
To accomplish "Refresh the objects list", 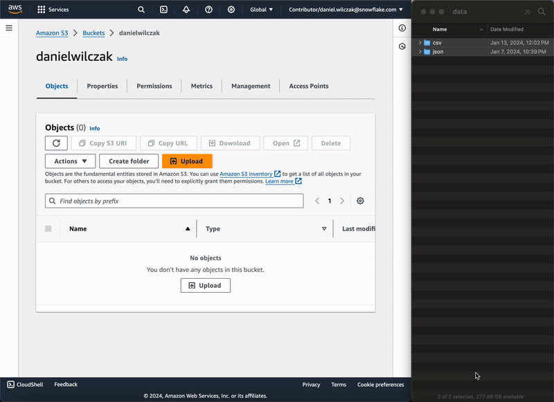I will (56, 143).
